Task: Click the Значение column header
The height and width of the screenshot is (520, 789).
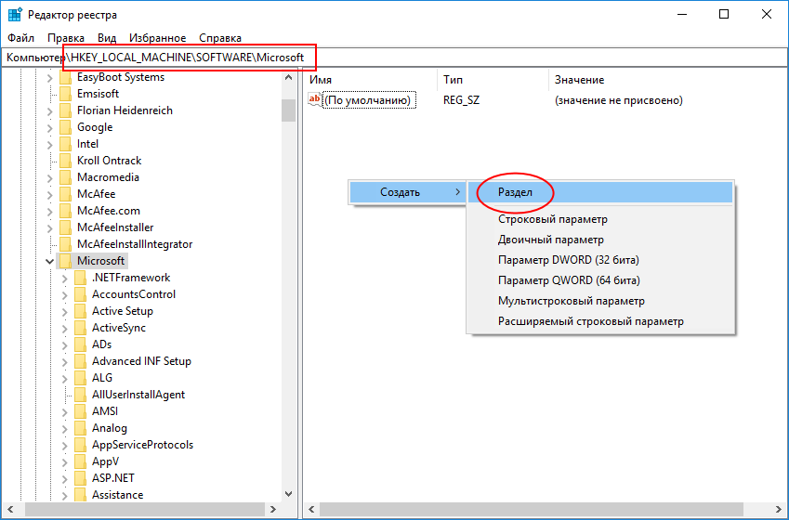Action: point(579,80)
